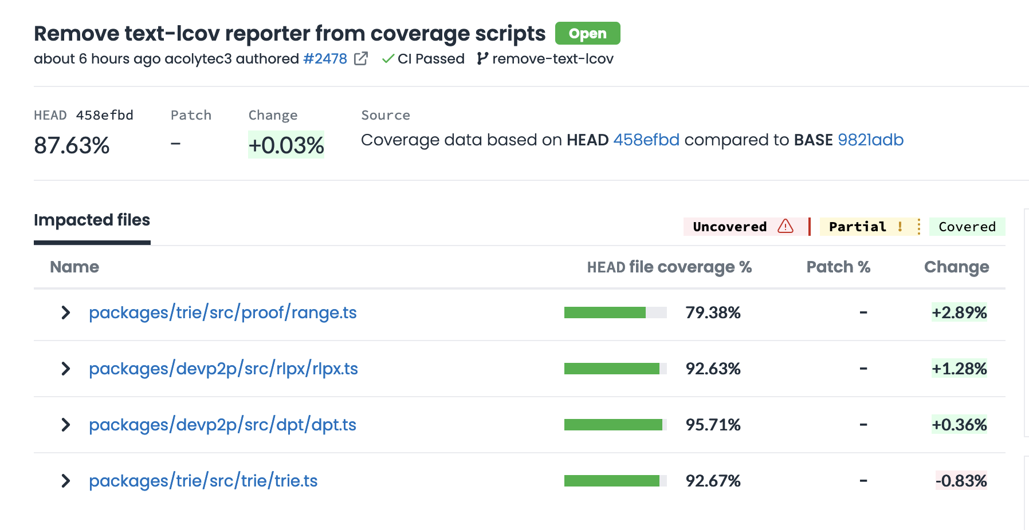
Task: Open pull request #2478
Action: point(324,58)
